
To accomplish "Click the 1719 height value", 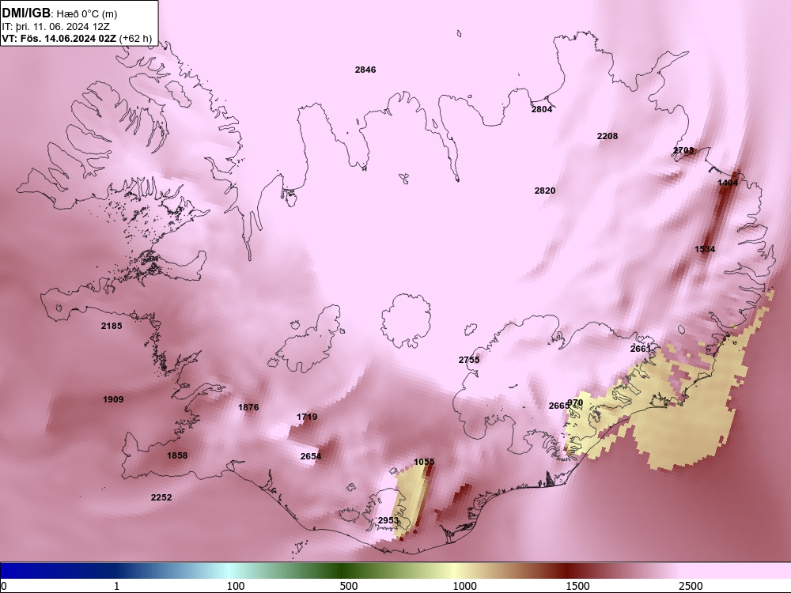I will coord(307,417).
